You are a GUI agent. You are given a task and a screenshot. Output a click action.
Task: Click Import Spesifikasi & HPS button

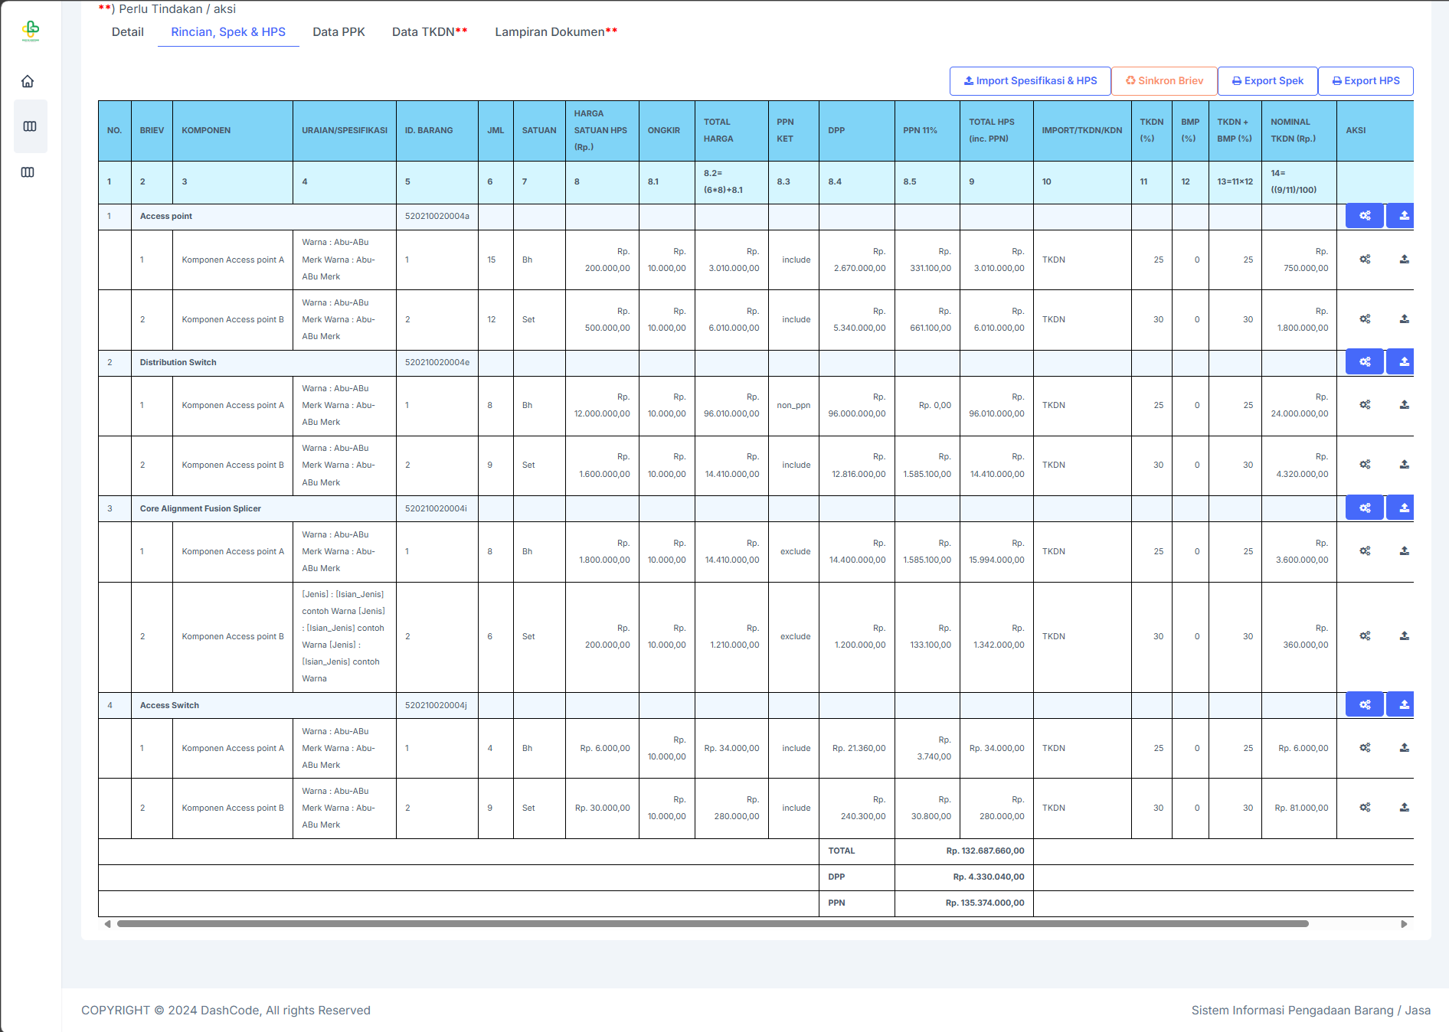[1029, 81]
